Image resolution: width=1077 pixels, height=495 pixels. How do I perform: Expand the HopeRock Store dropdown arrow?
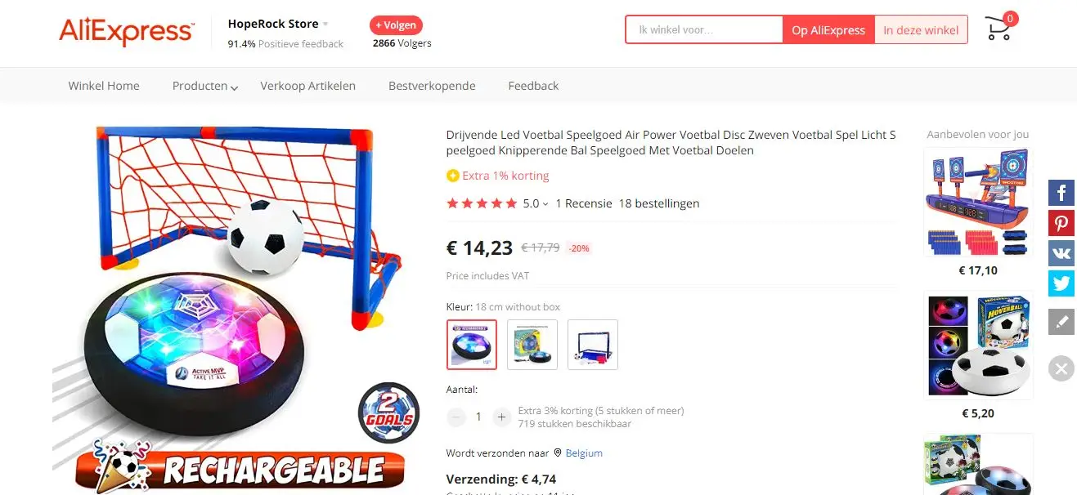point(325,24)
